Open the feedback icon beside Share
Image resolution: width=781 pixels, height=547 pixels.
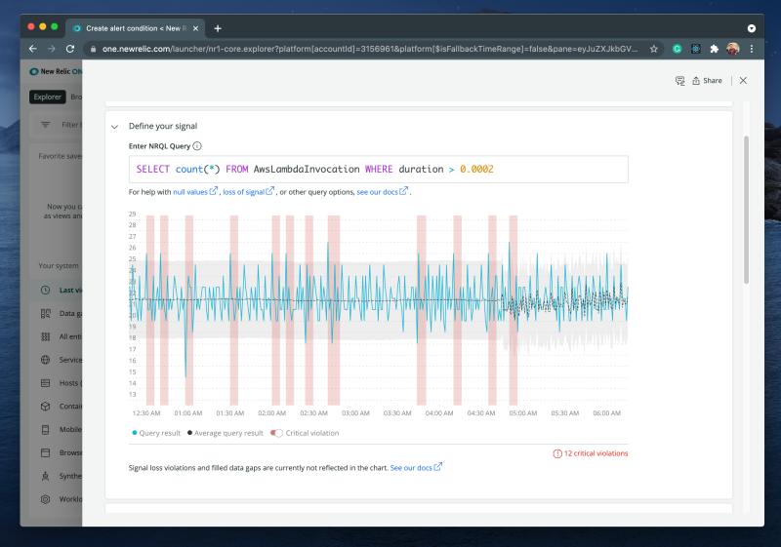680,81
